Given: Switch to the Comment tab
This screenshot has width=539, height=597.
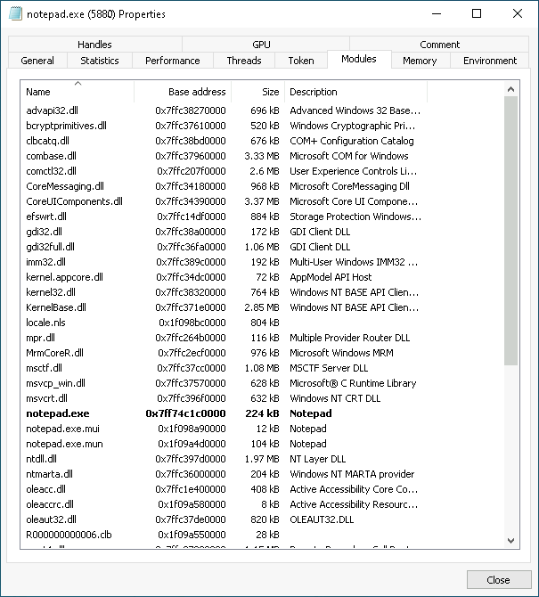Looking at the screenshot, I should pos(440,45).
